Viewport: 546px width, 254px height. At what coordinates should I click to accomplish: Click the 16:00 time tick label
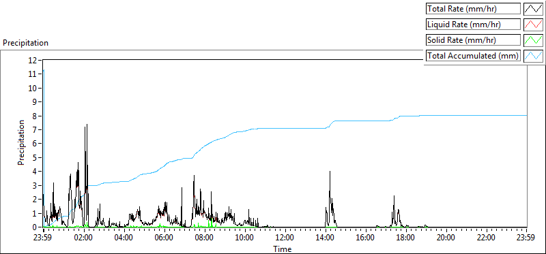coord(366,238)
